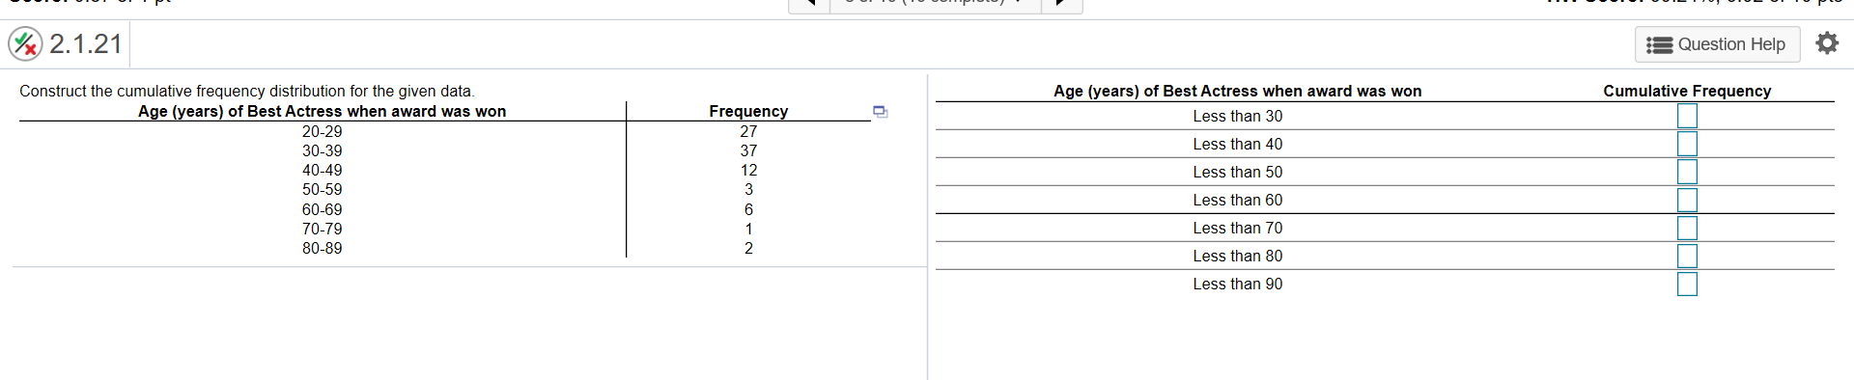Click the Less than 40 answer box
The height and width of the screenshot is (380, 1854).
1687,144
